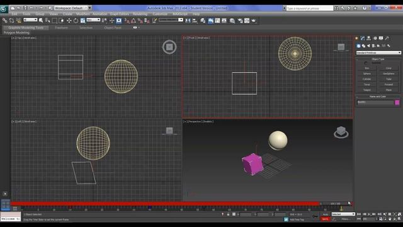Image resolution: width=403 pixels, height=227 pixels.
Task: Open the Layer Manager
Action: (203, 21)
